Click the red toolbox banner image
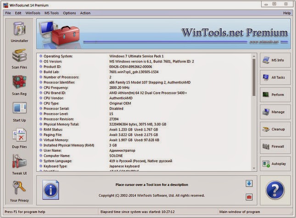 (x=66, y=35)
